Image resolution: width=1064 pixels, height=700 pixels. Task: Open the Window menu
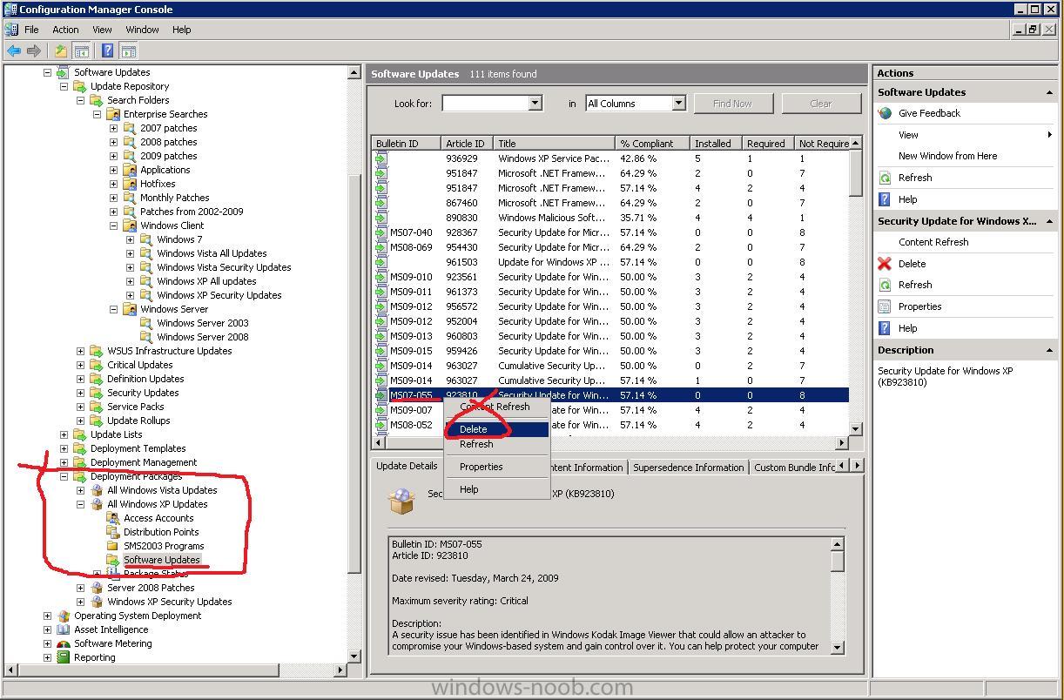[142, 30]
